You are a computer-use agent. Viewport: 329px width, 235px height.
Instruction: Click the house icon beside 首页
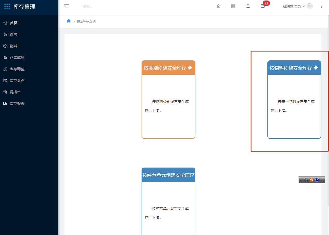tap(5, 23)
